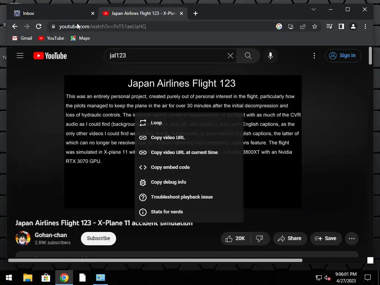Click the horizontal page scrollbar
380x285 pixels.
pos(155,260)
